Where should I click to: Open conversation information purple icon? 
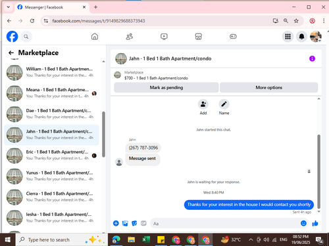click(x=312, y=58)
